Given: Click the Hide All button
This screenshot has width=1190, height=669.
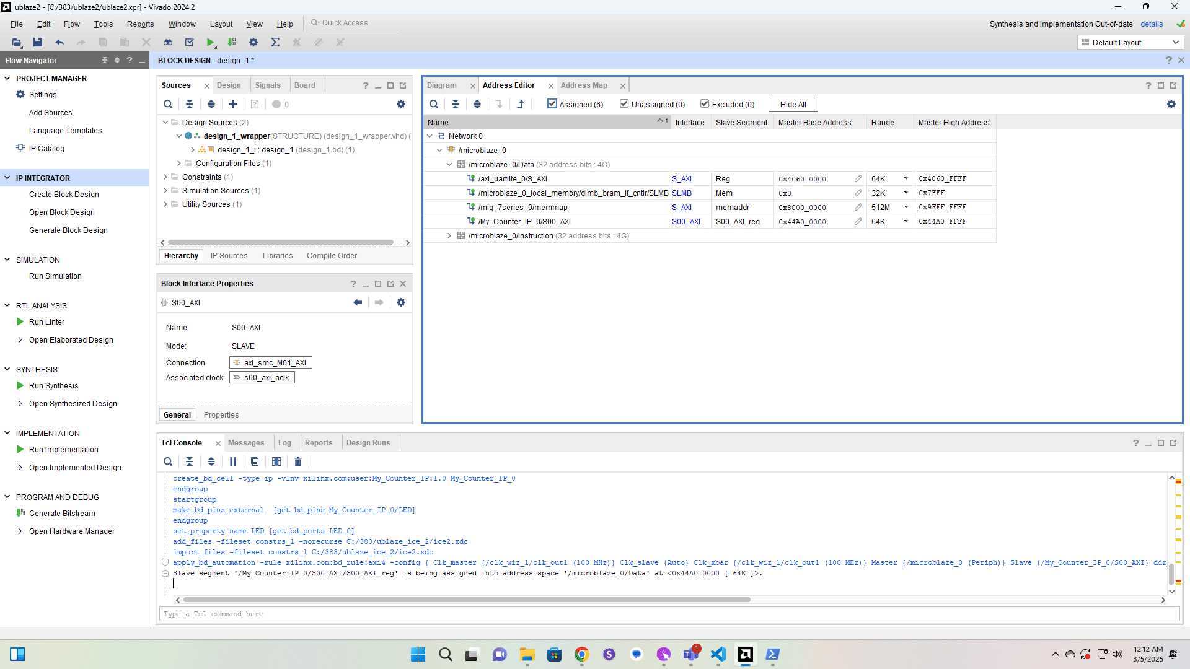Looking at the screenshot, I should 793,104.
